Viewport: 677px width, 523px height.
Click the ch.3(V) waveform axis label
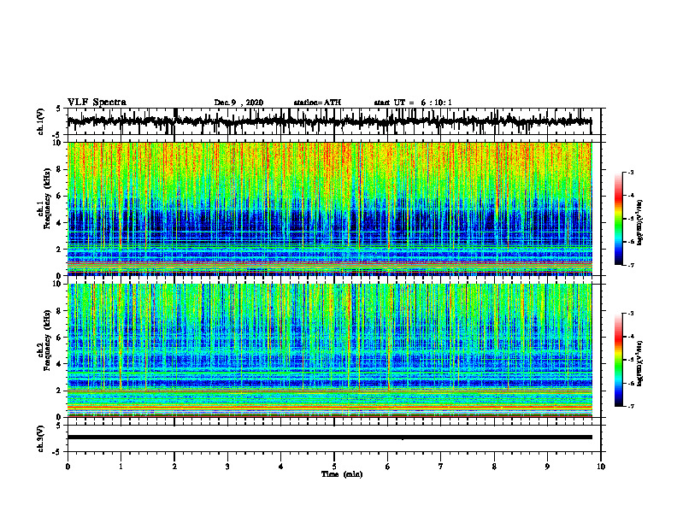point(41,438)
